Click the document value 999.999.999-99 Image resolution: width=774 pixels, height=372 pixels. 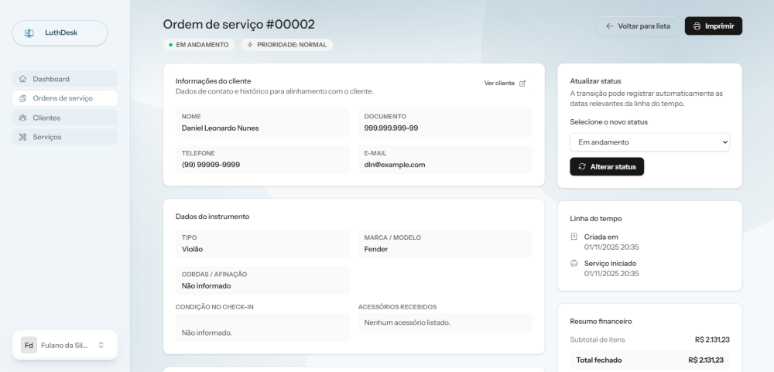tap(391, 128)
